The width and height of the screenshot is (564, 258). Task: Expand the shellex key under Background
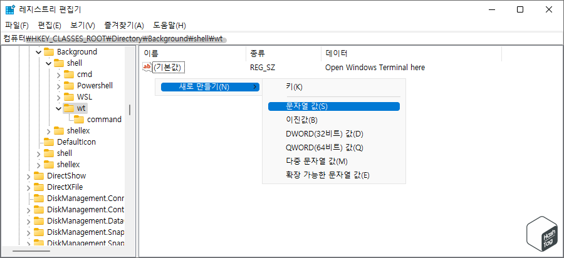48,131
